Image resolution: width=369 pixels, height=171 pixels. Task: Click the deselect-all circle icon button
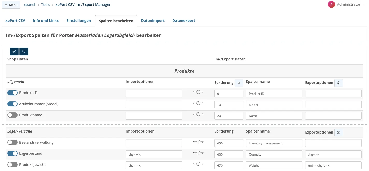pyautogui.click(x=24, y=51)
